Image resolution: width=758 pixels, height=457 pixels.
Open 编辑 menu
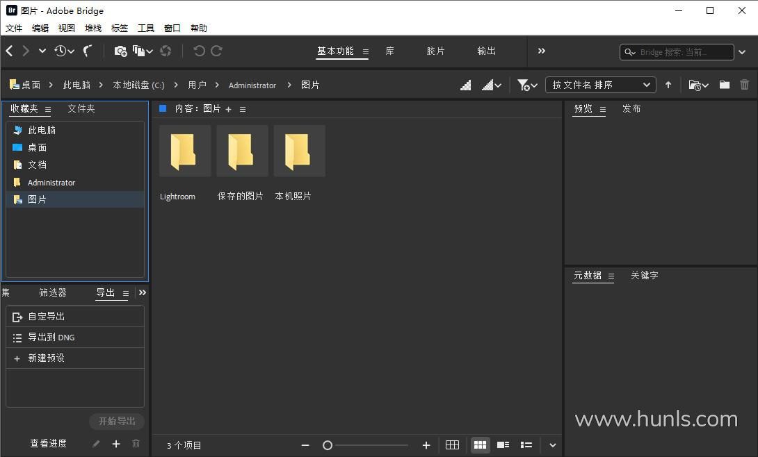point(40,28)
